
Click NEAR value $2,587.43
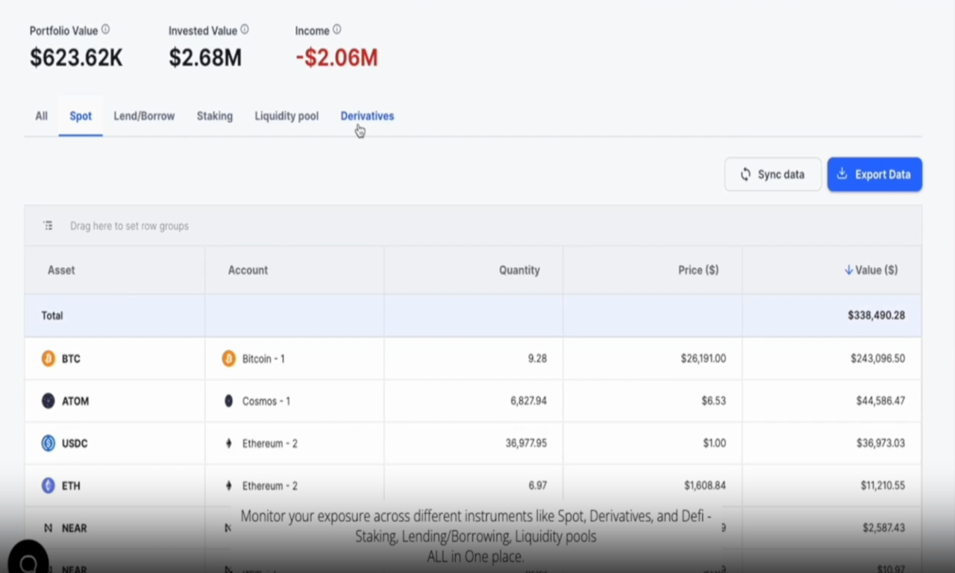884,528
